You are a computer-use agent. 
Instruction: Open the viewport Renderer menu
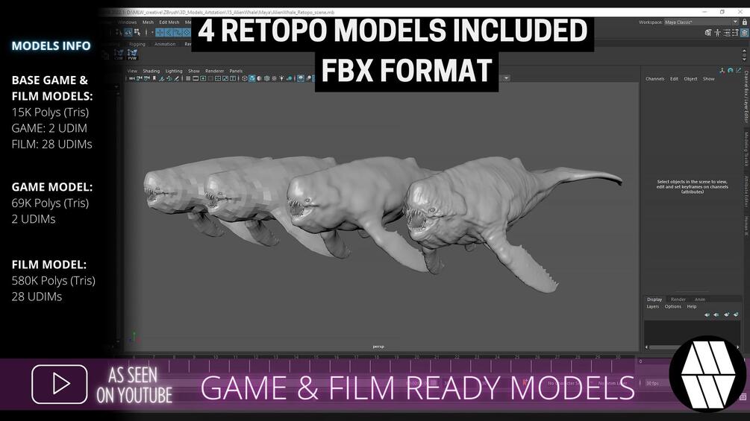(x=214, y=71)
